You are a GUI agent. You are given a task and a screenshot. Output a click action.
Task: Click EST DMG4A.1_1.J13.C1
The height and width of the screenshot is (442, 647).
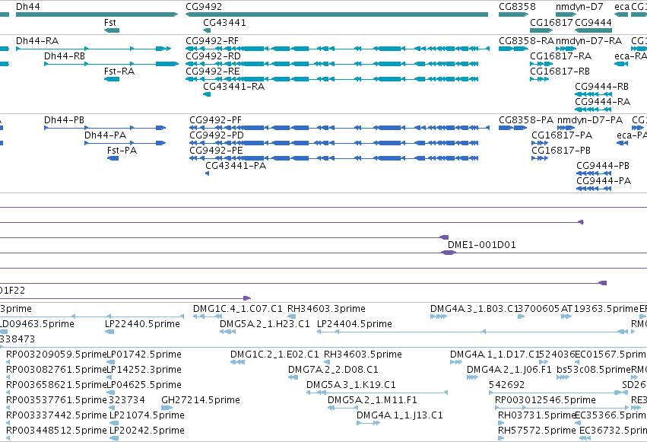(x=369, y=423)
